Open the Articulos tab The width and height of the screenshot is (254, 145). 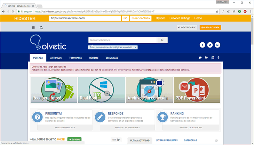[x=56, y=58]
